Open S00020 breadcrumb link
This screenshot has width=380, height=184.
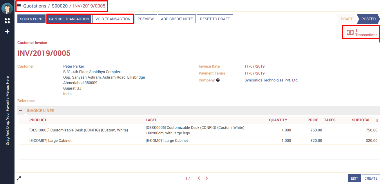tap(59, 6)
